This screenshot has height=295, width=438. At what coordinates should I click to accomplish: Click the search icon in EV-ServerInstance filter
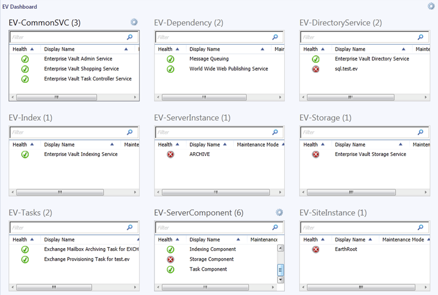(x=275, y=132)
